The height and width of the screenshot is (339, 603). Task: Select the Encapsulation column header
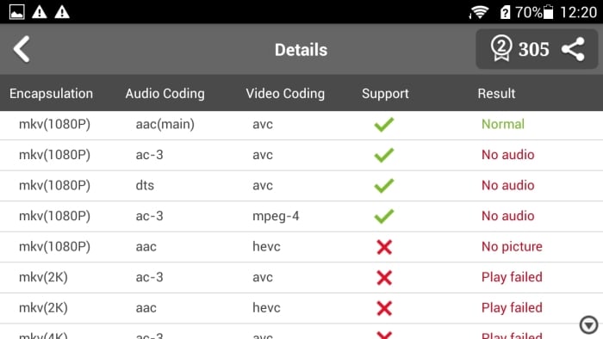point(51,93)
